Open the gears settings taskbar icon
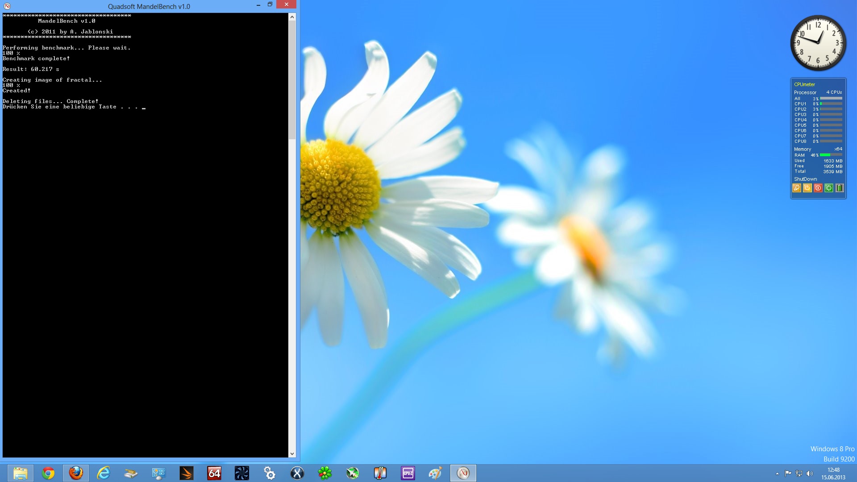Viewport: 857px width, 482px height. click(270, 473)
